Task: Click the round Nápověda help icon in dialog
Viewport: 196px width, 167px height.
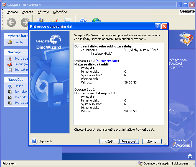Action: 34,141
